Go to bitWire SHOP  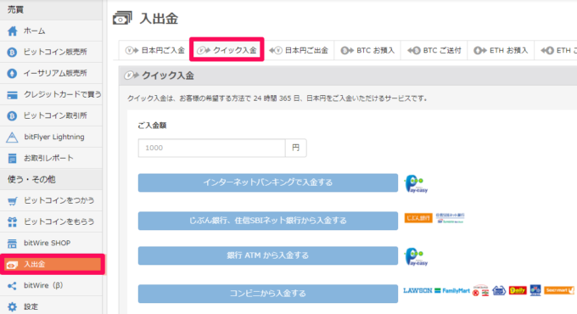51,244
